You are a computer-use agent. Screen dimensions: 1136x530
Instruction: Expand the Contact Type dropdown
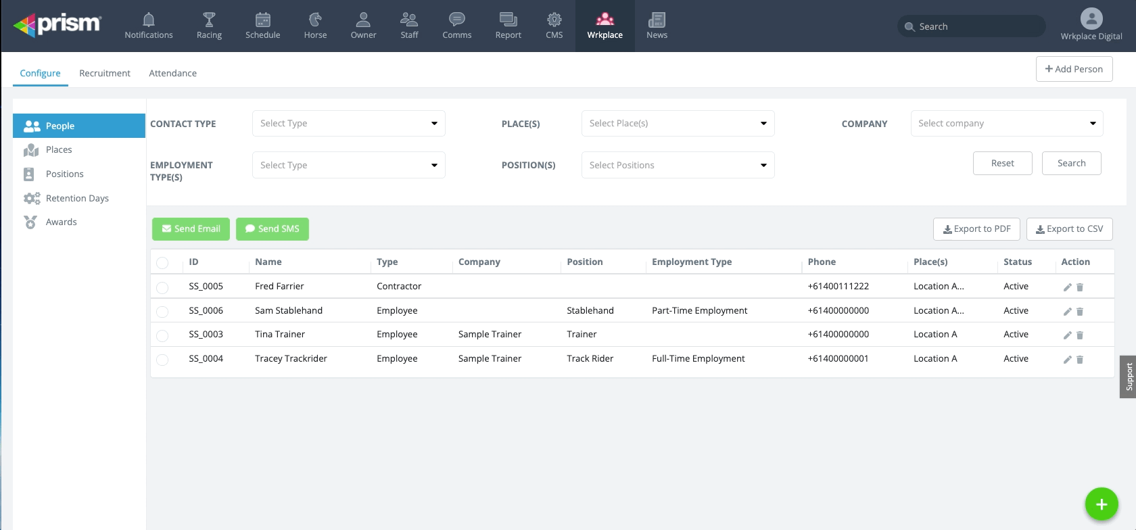coord(348,124)
